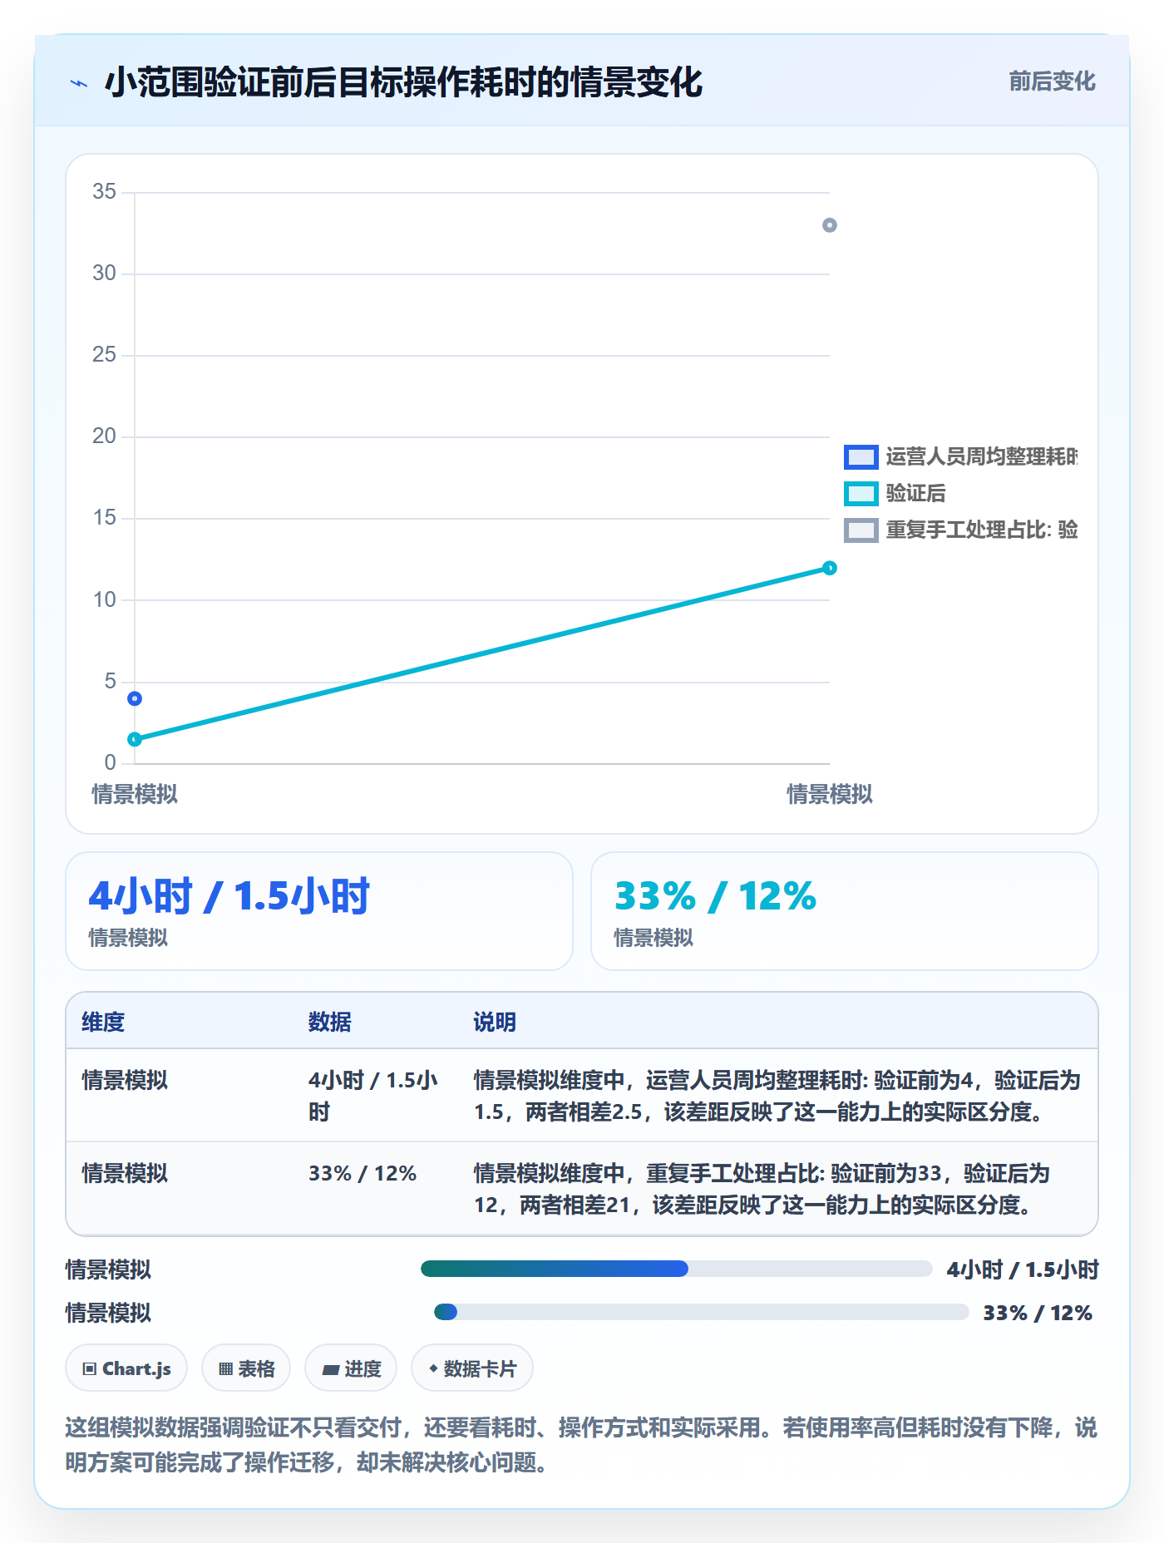Click the 前后变化 label in header
This screenshot has height=1543, width=1164.
click(x=1052, y=81)
